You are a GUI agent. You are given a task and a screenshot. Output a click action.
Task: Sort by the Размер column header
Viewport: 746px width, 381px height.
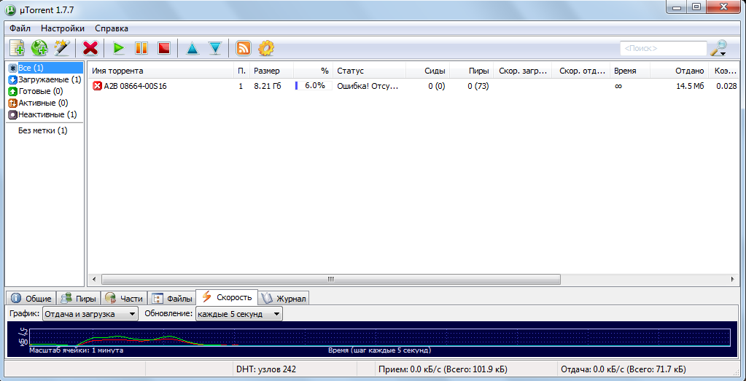(x=271, y=71)
